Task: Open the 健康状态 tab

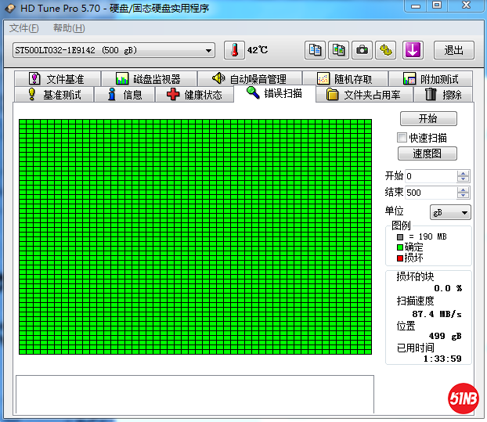Action: (x=194, y=95)
